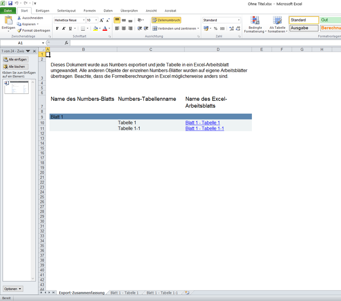The width and height of the screenshot is (341, 301).
Task: Apply percent style format
Action: 215,28
